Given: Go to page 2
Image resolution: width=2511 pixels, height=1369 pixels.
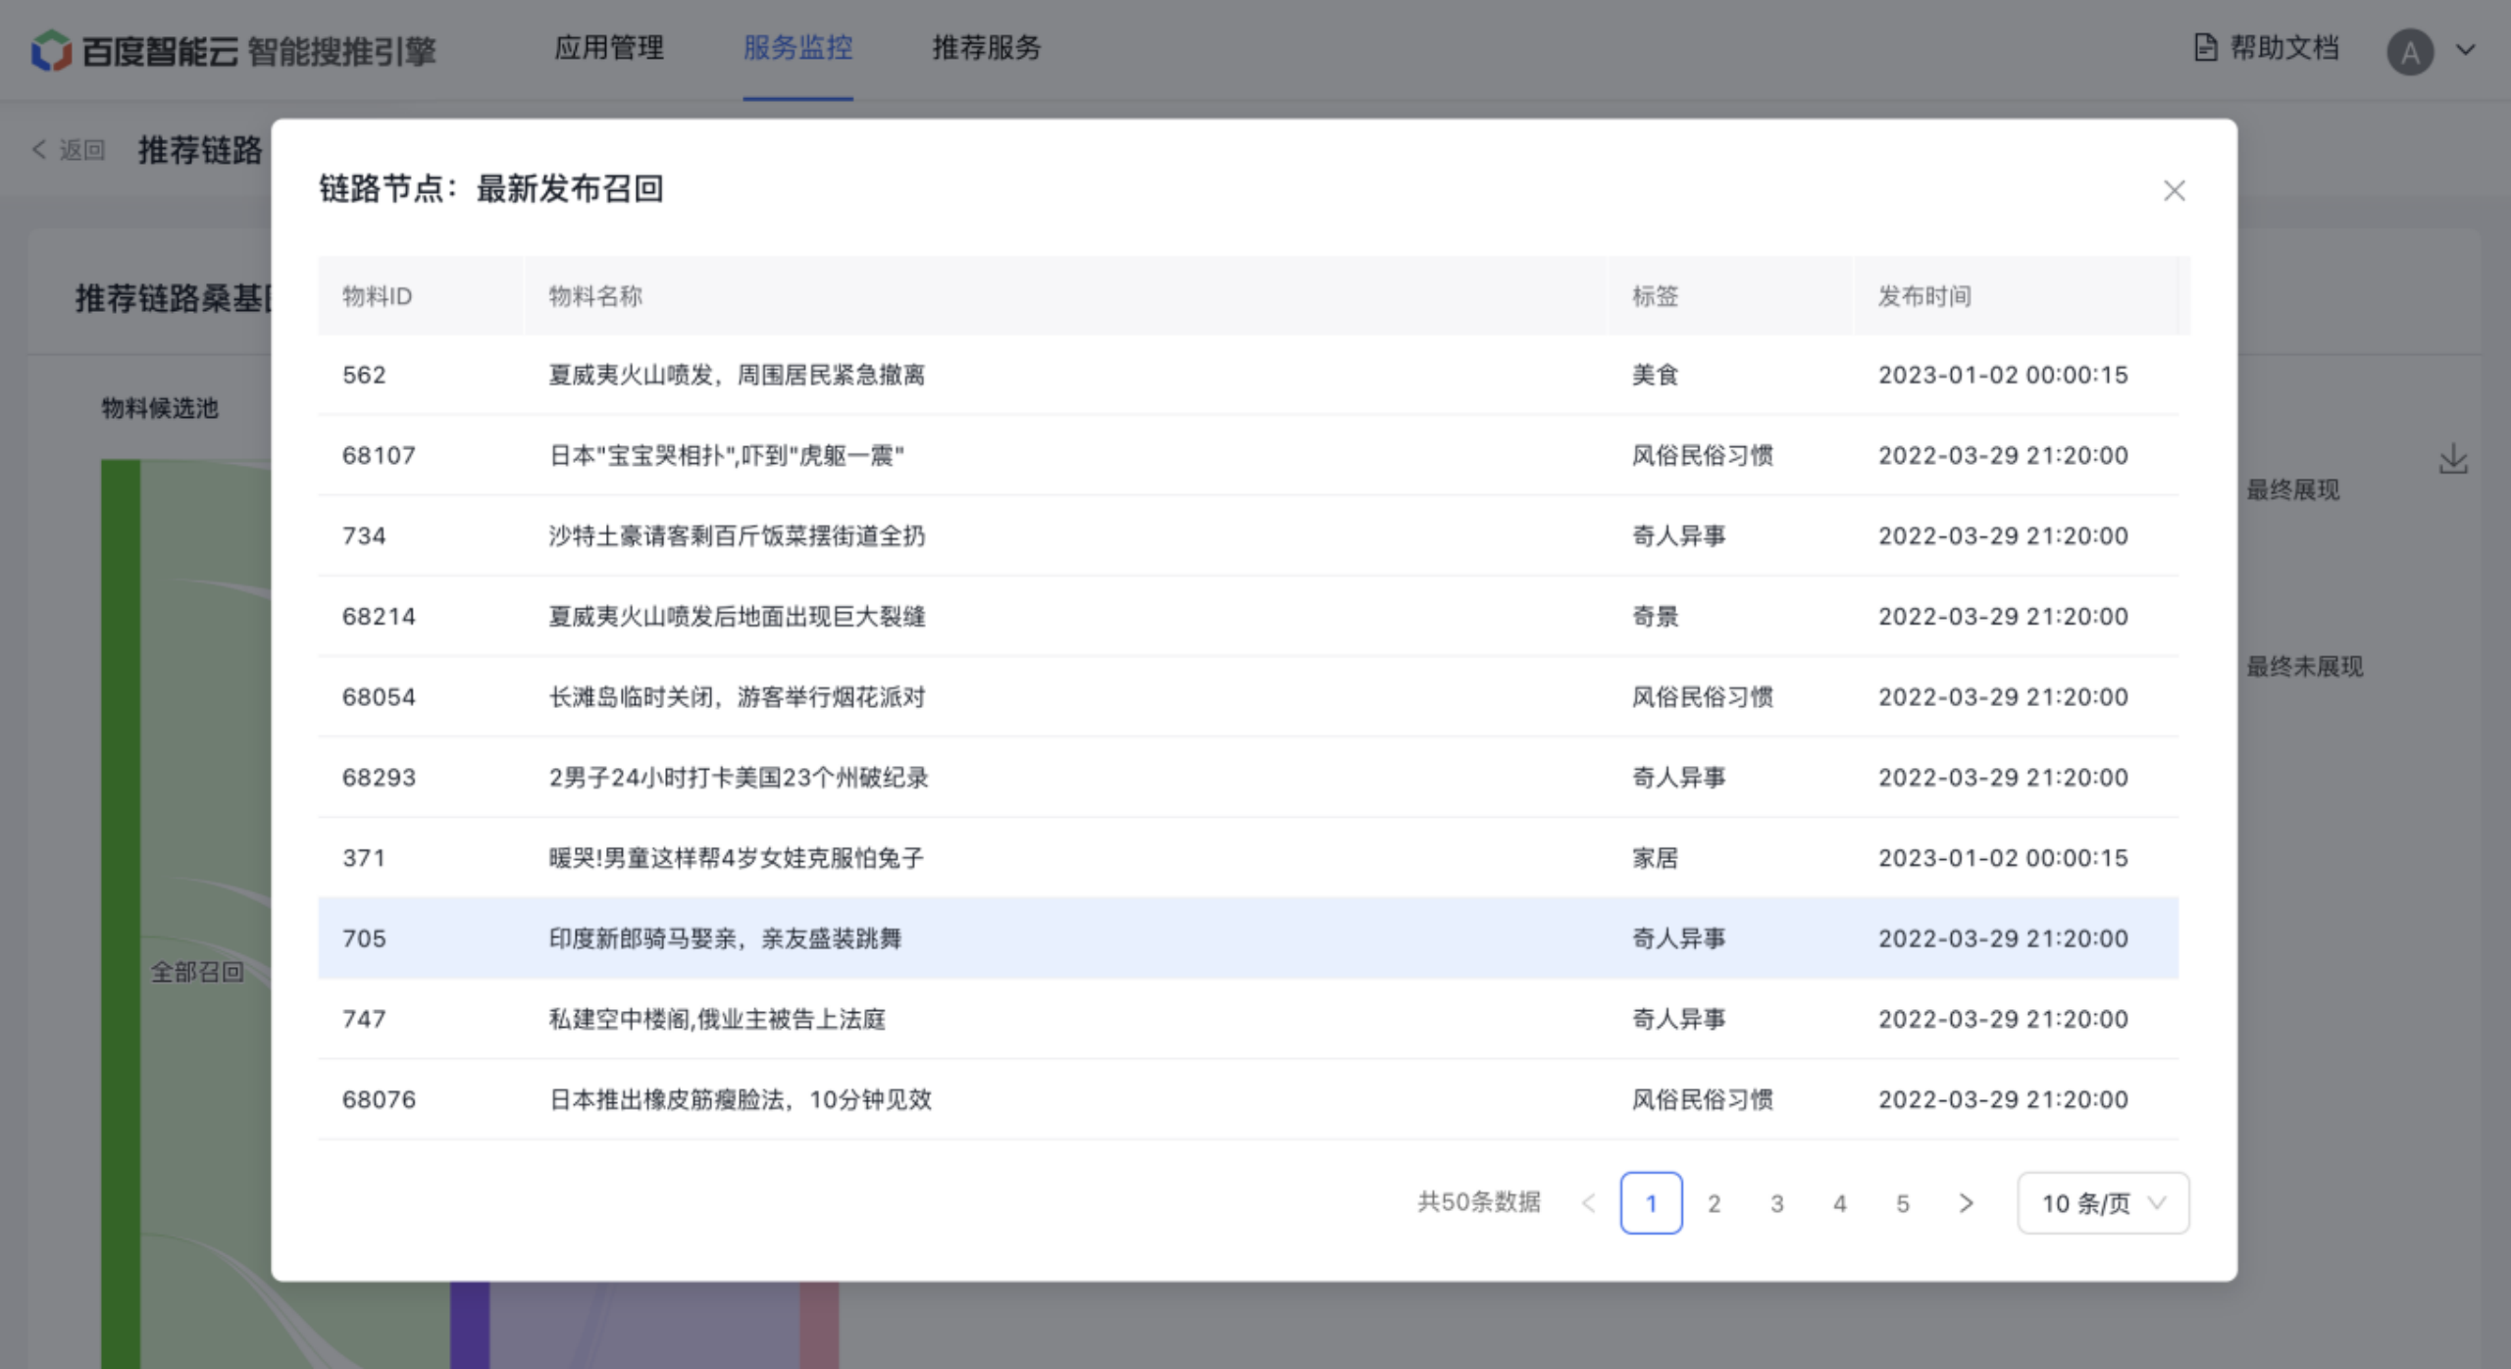Looking at the screenshot, I should coord(1714,1203).
